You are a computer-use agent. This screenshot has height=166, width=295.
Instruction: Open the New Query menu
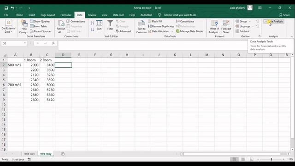[24, 27]
